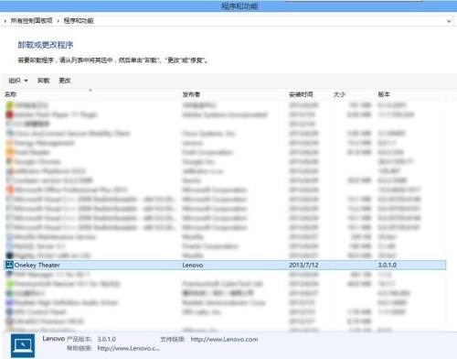Click the Microsoft Office Professional Plus icon
457x359 pixels.
point(9,190)
